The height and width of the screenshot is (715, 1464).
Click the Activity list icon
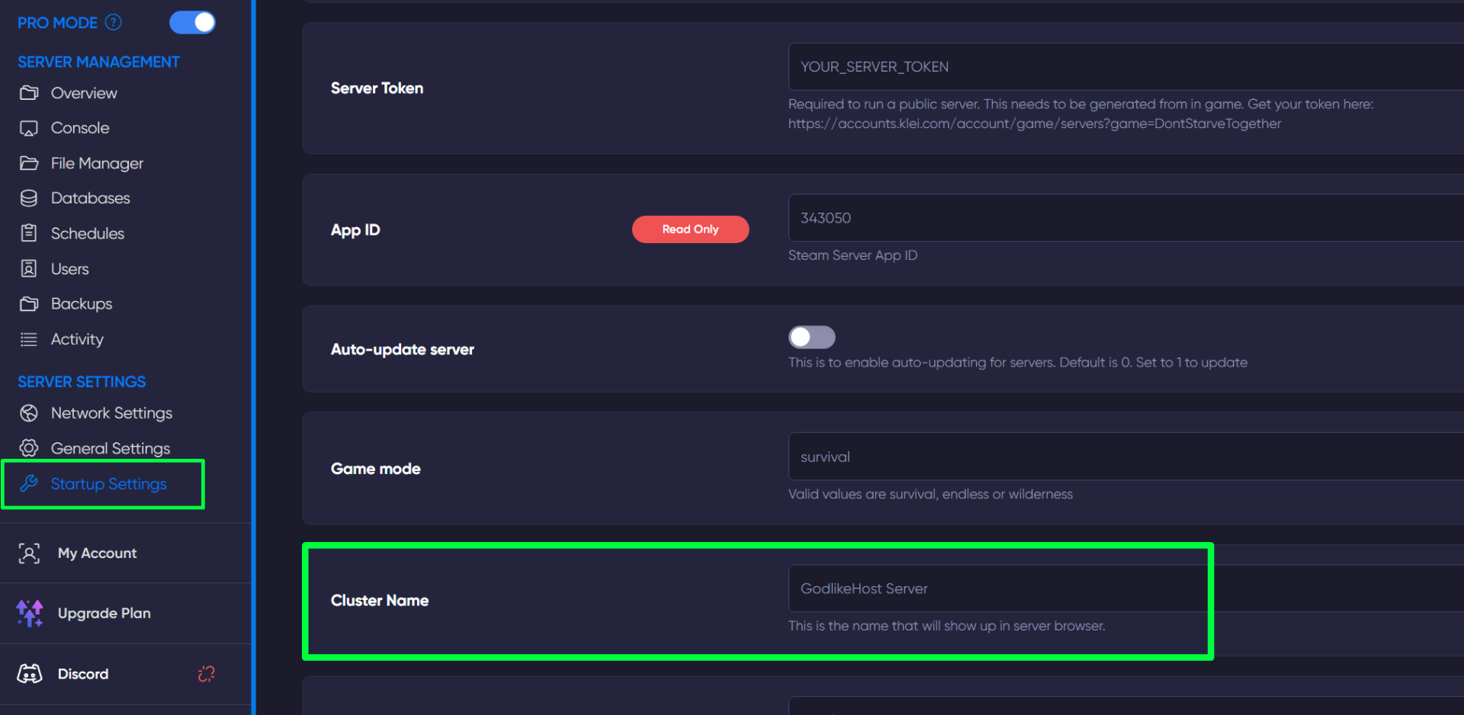29,339
